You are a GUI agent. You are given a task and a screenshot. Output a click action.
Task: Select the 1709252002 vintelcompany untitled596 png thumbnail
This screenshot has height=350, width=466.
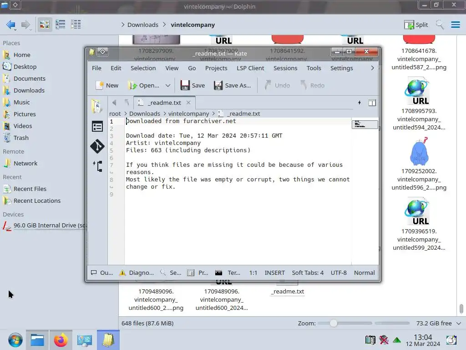coord(419,152)
